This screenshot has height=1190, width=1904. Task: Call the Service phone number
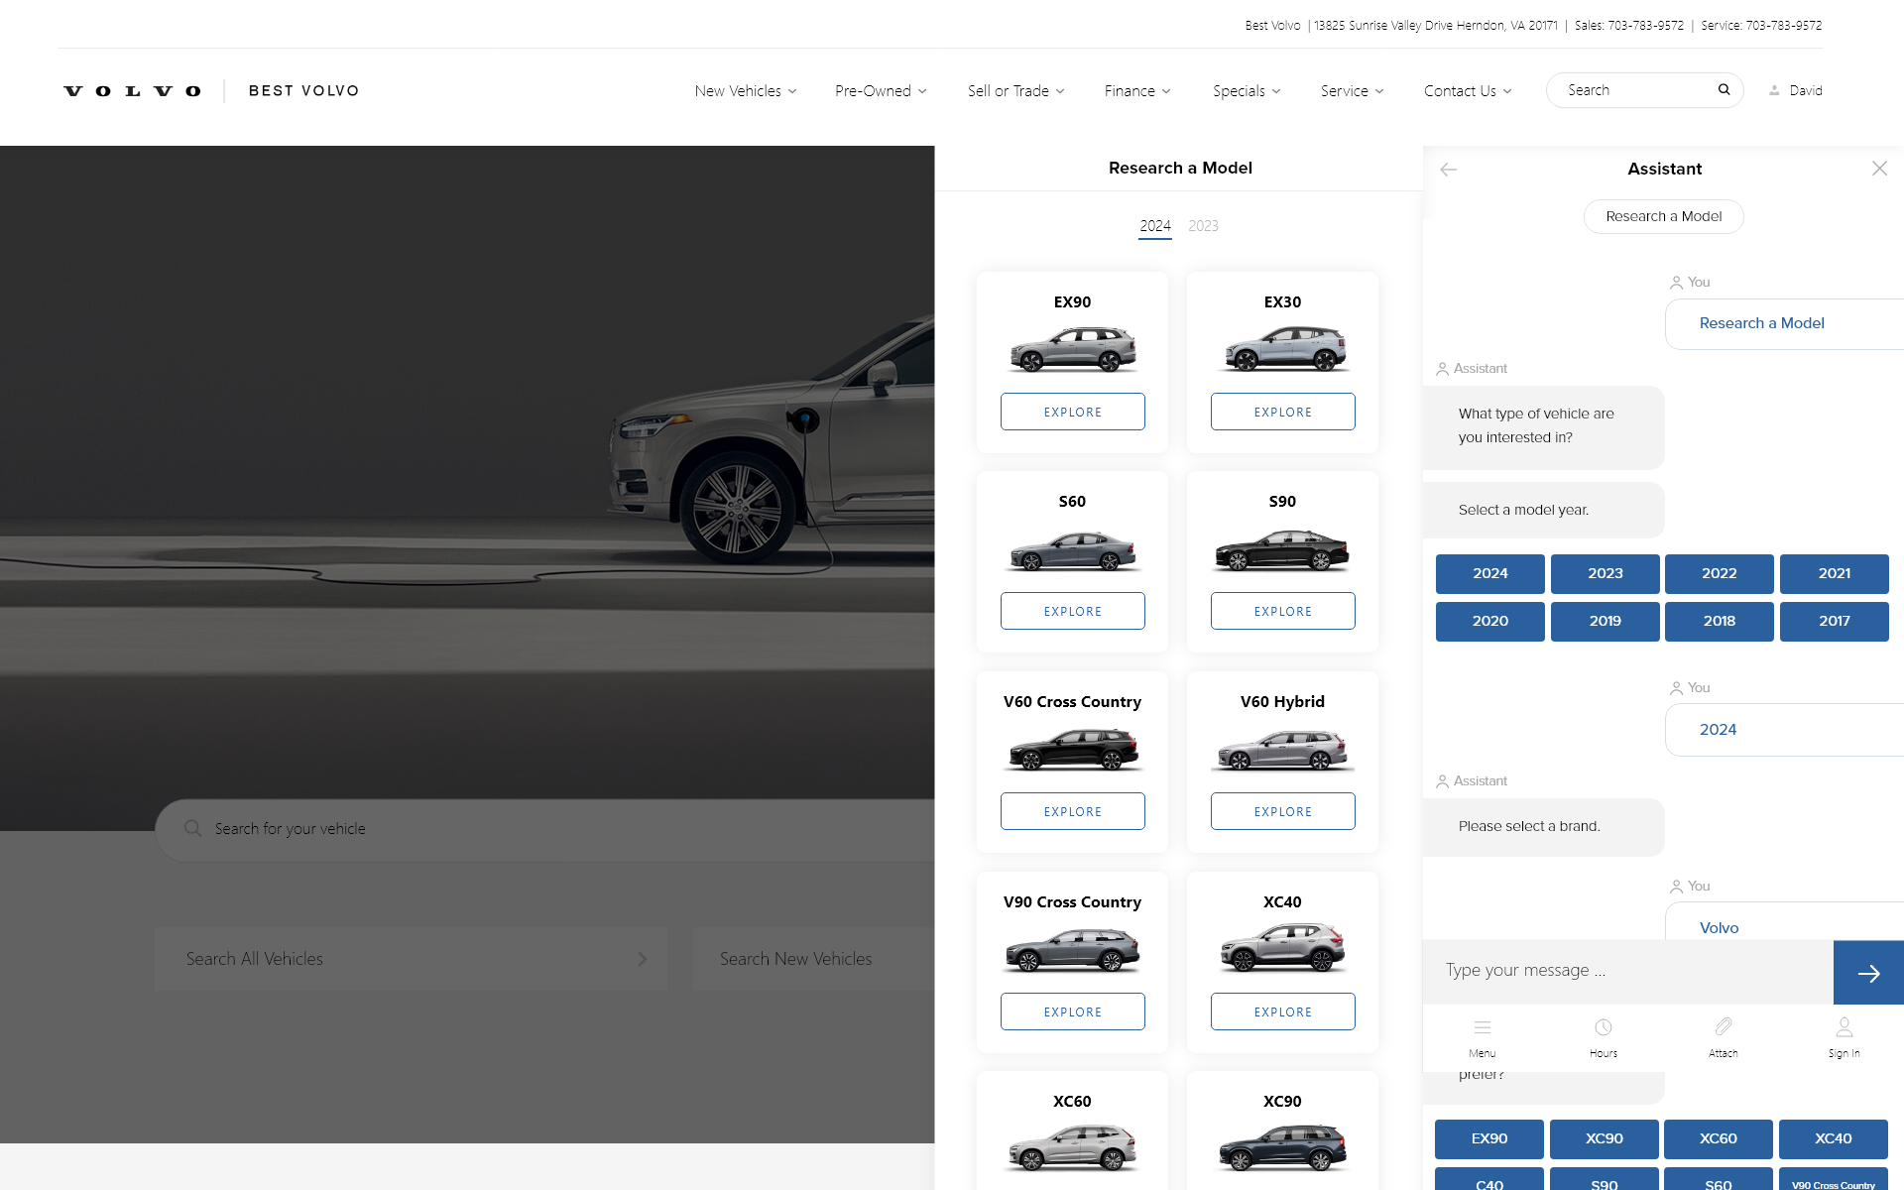coord(1784,26)
